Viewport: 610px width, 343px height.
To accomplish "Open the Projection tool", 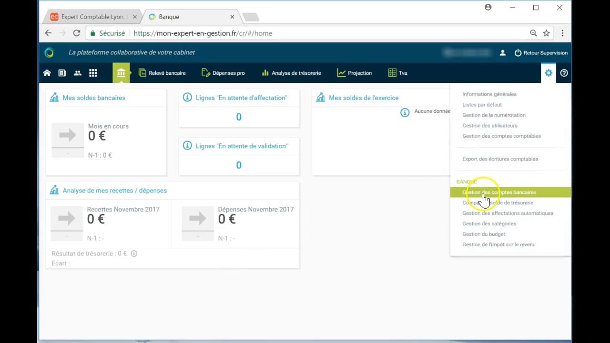I will [354, 73].
